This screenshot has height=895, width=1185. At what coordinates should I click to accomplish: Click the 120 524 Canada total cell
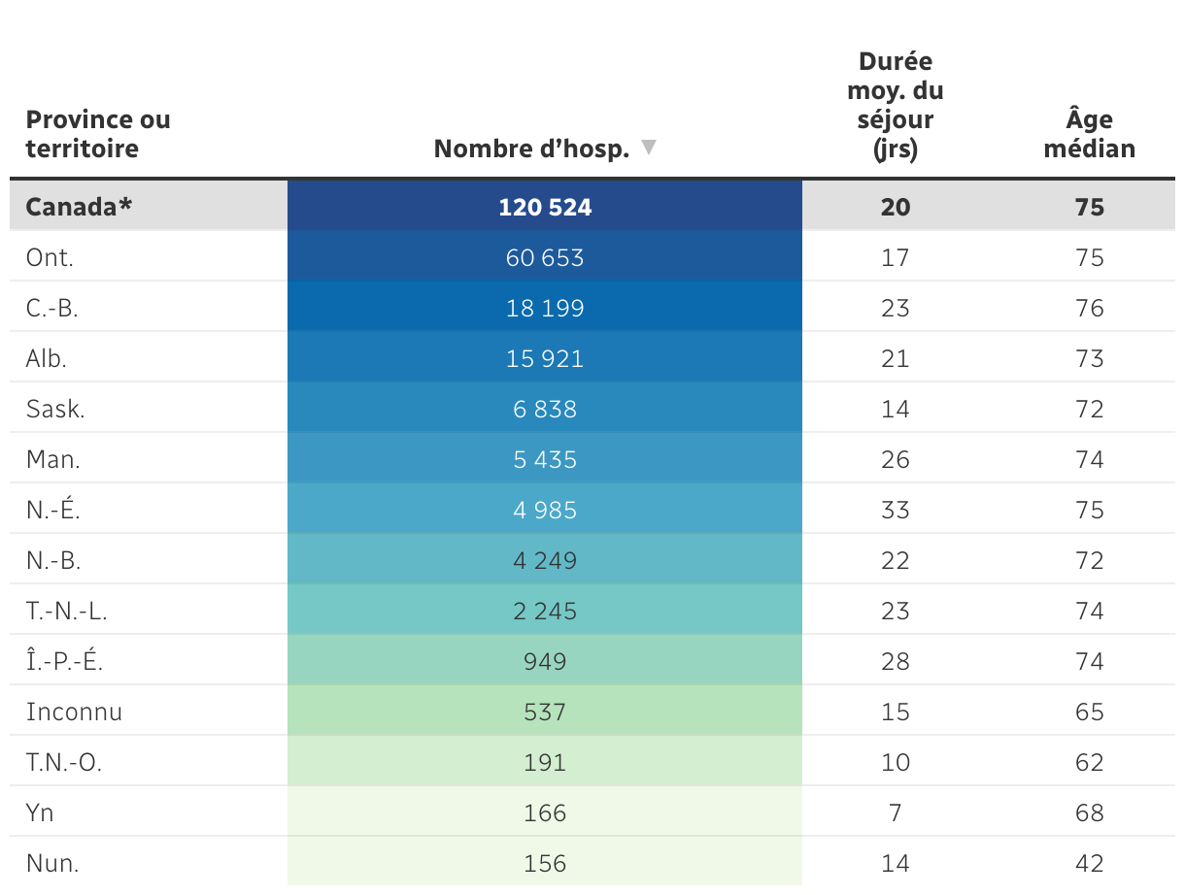pyautogui.click(x=545, y=207)
